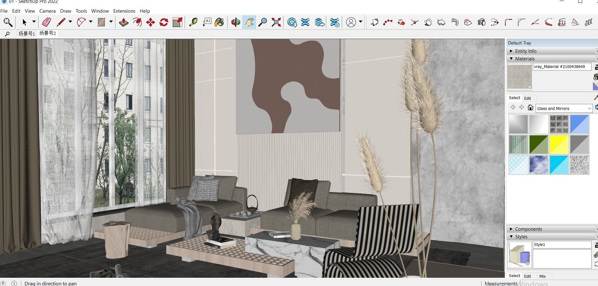Select the Text label tool

pyautogui.click(x=207, y=22)
